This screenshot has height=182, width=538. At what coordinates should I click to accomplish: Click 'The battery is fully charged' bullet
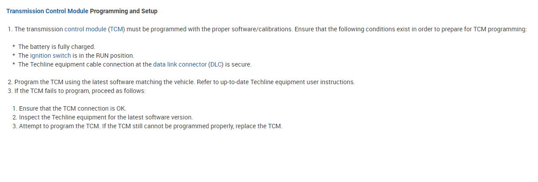tap(57, 47)
